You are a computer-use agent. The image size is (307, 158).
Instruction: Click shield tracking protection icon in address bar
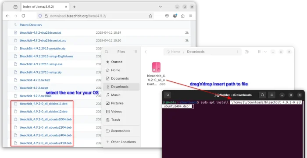click(40, 16)
